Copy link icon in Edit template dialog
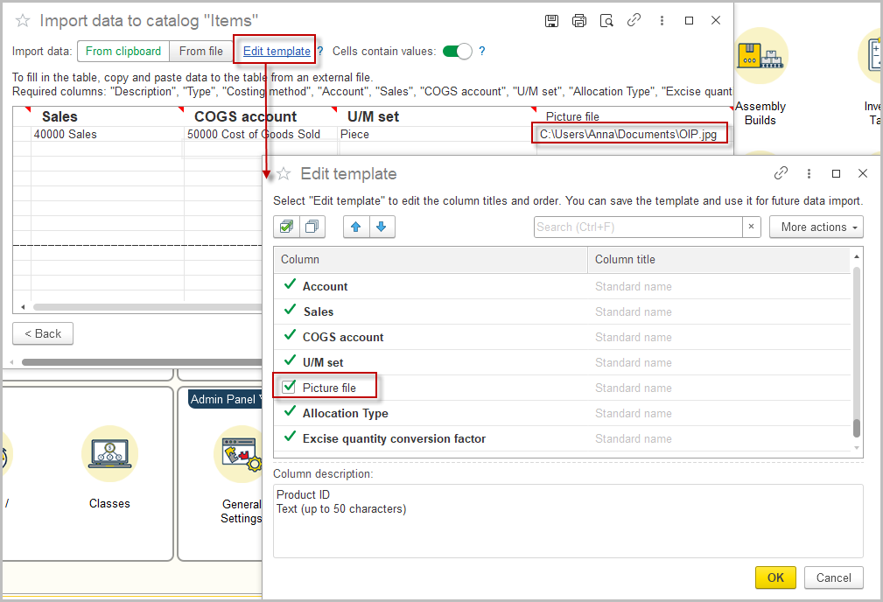This screenshot has width=883, height=602. coord(781,173)
